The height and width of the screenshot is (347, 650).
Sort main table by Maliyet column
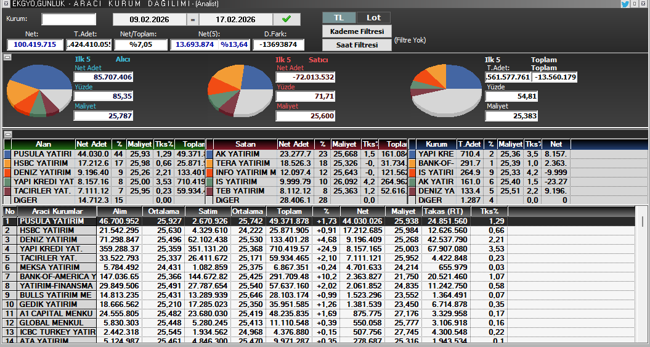point(403,211)
